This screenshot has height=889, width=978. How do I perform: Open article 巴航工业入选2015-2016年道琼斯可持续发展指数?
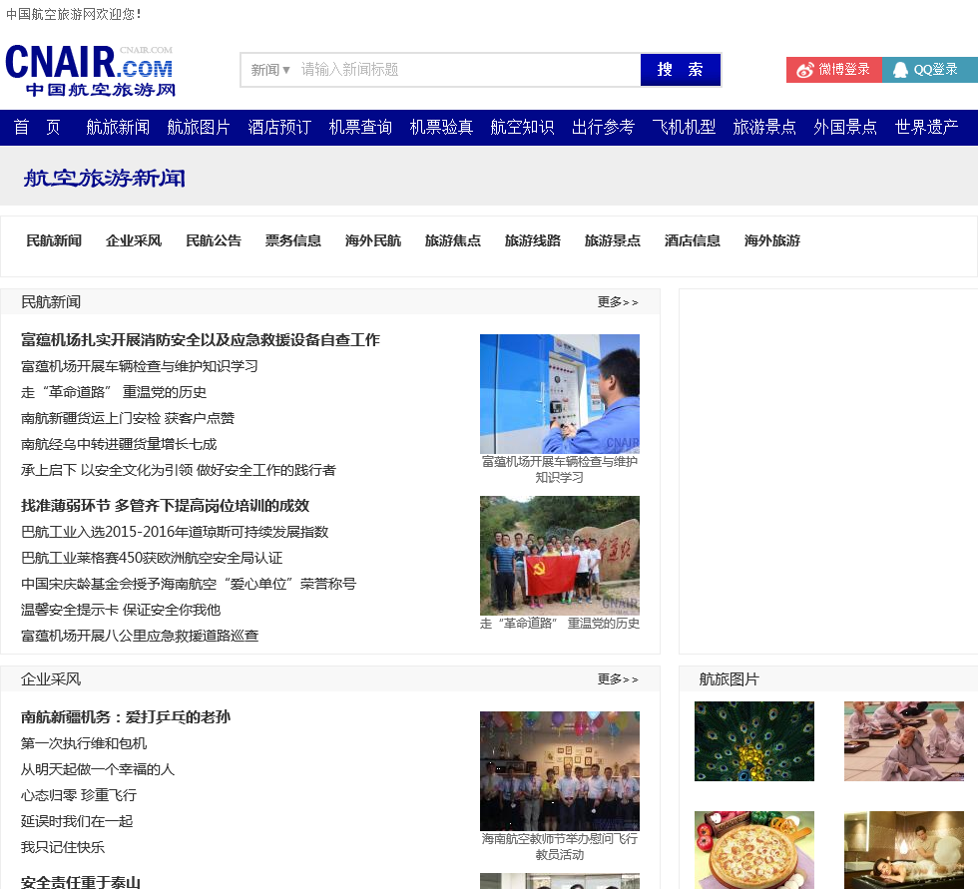[x=175, y=532]
